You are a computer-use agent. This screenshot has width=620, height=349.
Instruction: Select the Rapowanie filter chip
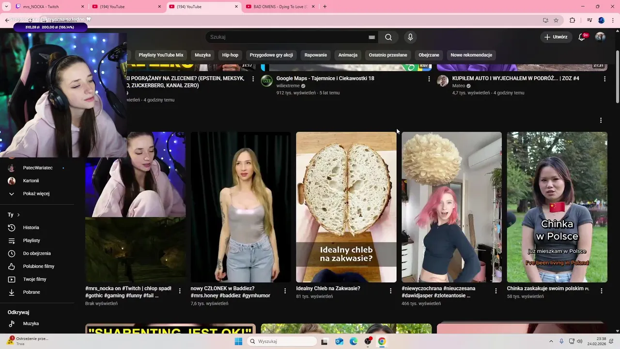pos(316,55)
